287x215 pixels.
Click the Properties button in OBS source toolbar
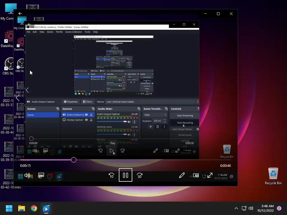point(71,102)
